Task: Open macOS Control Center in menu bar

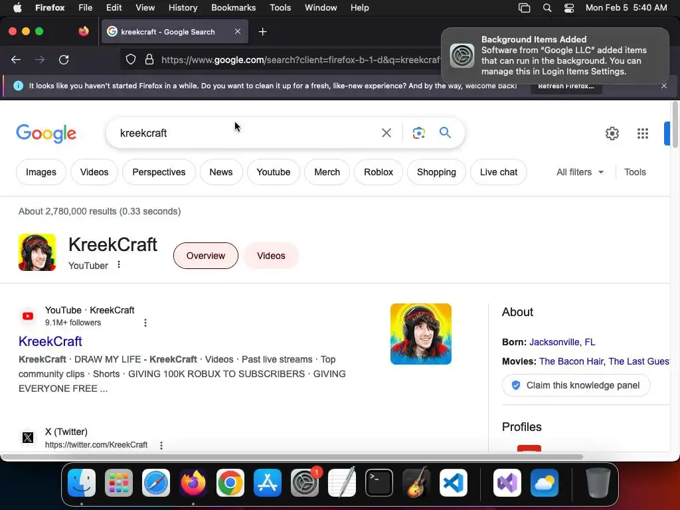Action: click(x=569, y=8)
